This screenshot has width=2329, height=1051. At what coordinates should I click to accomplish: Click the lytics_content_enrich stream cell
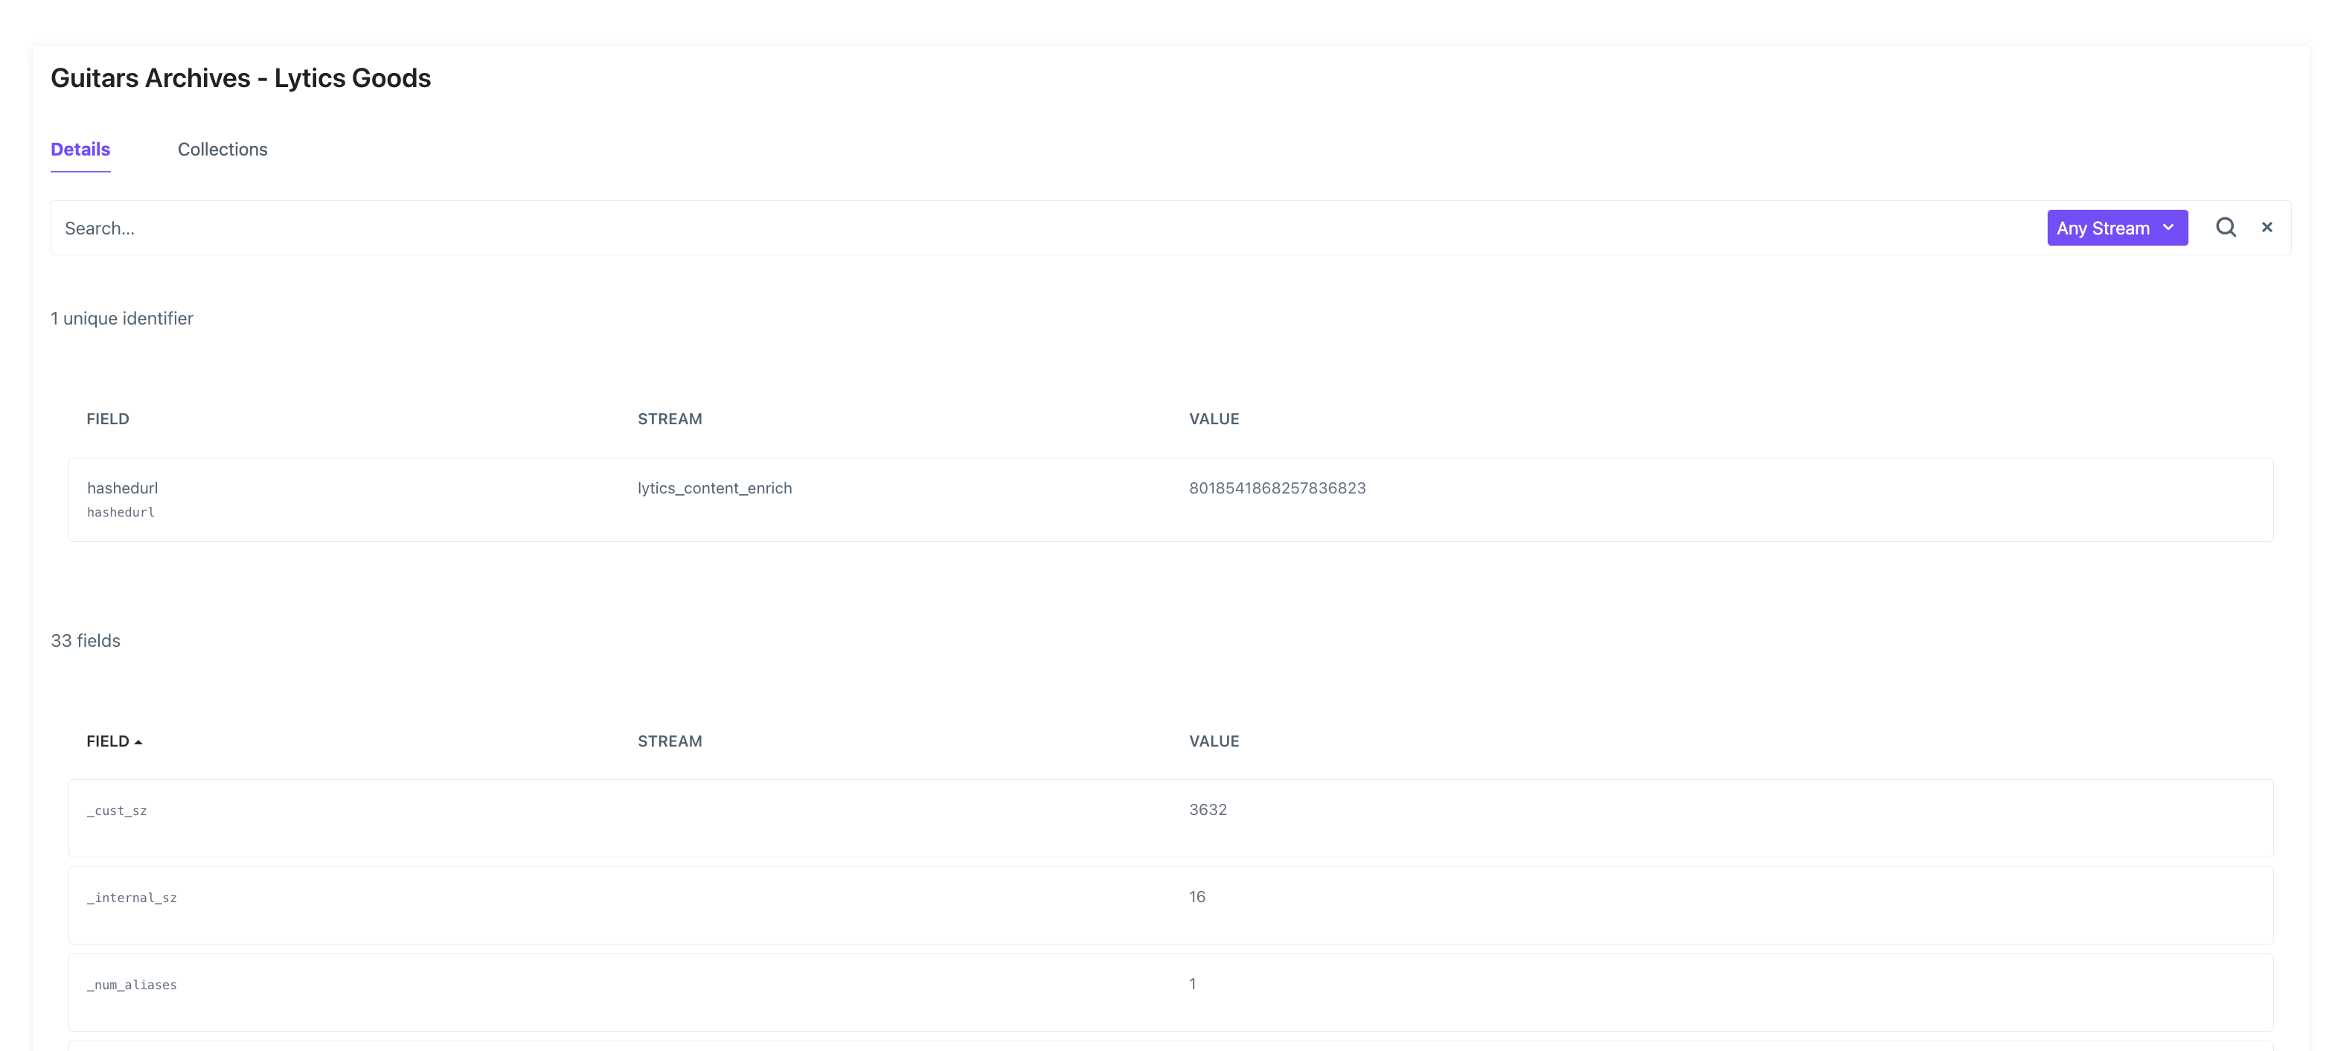tap(714, 488)
